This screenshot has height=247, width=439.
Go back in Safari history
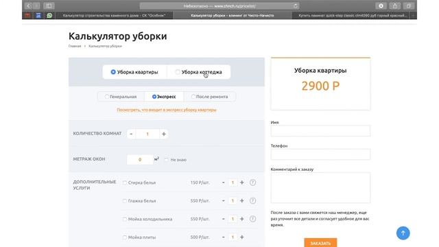click(28, 6)
